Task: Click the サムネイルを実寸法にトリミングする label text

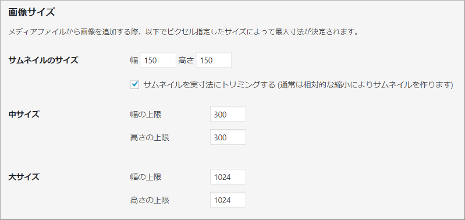Action: 210,85
